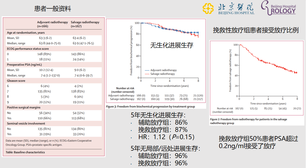Select the row heading Age at randomisation, years
306x168 pixels.
(26, 32)
